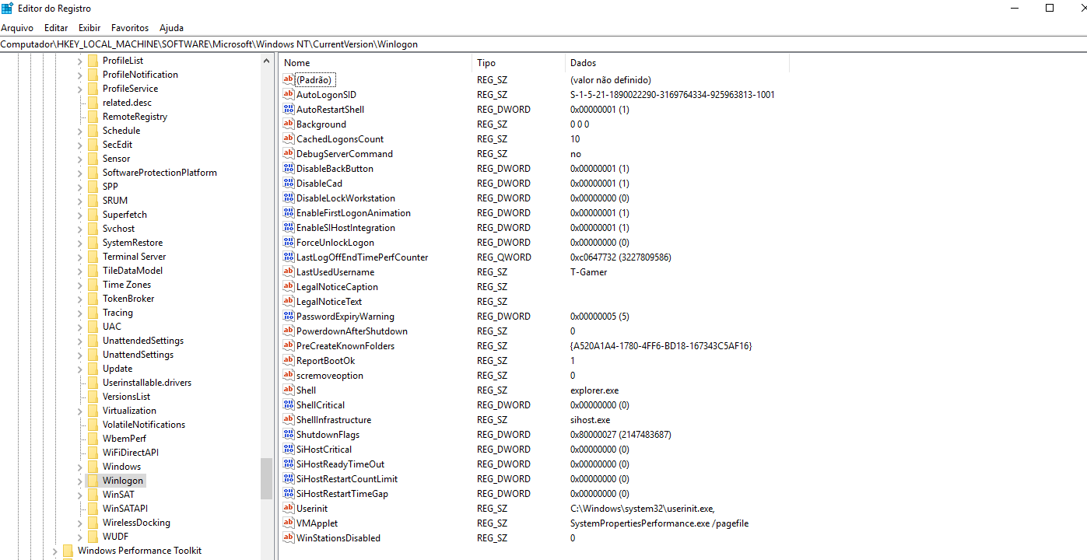Select the scremoveoption value name
This screenshot has height=560, width=1087.
(x=330, y=375)
